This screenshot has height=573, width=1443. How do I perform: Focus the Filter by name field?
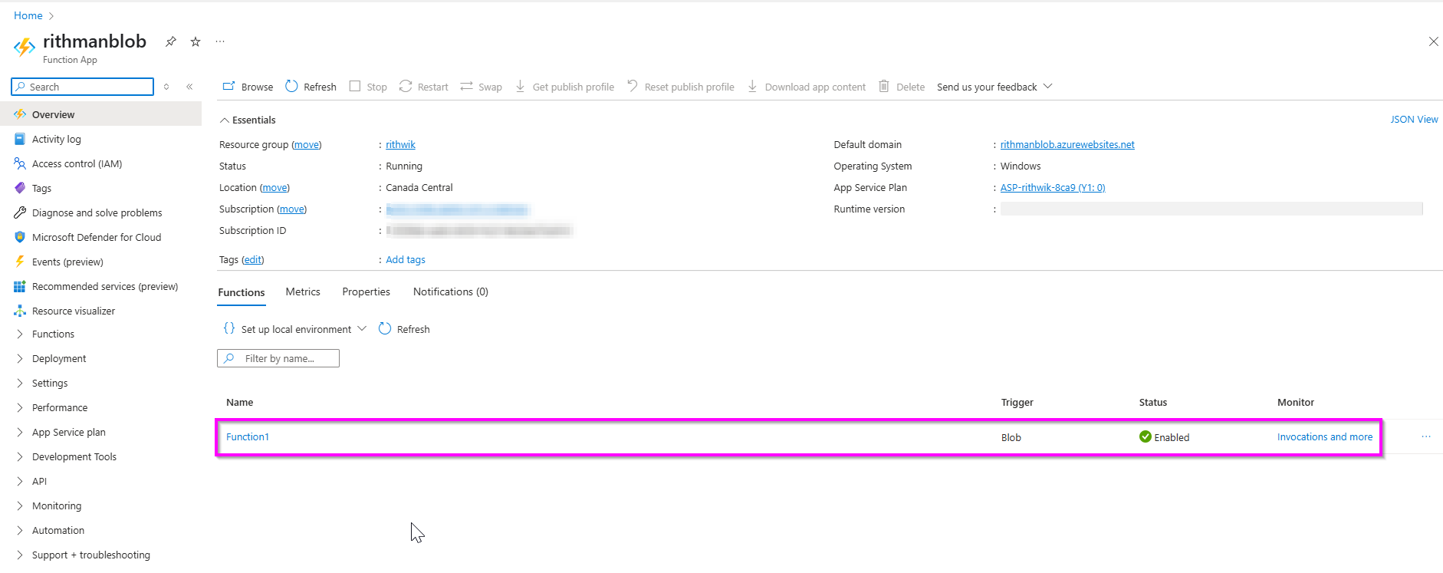click(278, 358)
